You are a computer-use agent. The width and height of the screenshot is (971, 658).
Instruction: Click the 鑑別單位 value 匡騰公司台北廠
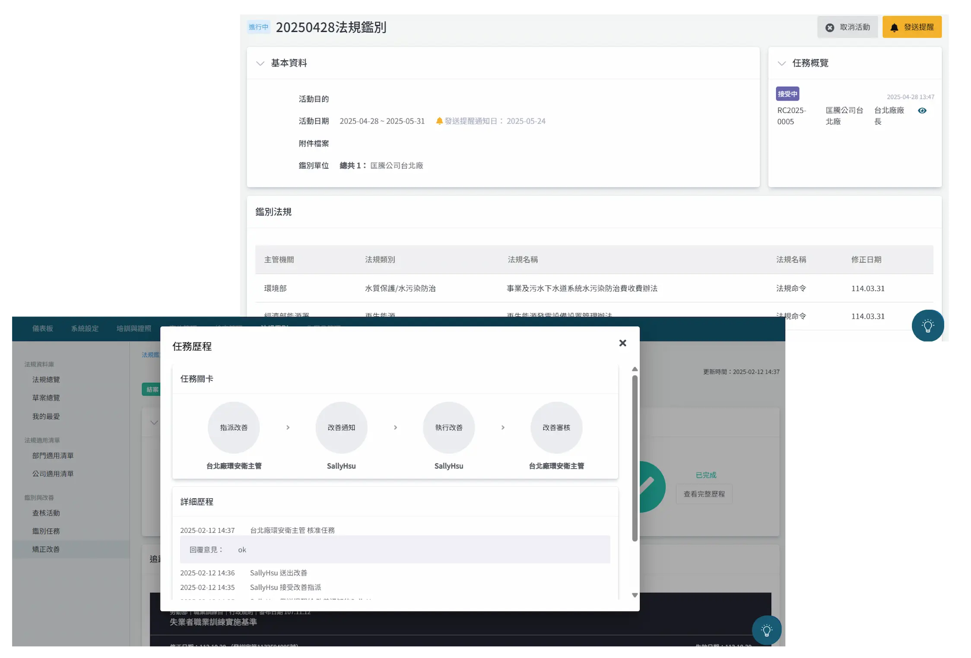coord(397,165)
